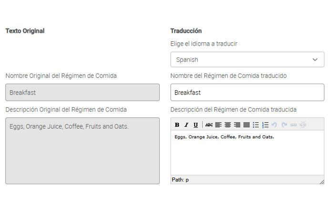Viewport: 328px width, 198px height.
Task: Click the original Breakfast name field
Action: click(82, 93)
